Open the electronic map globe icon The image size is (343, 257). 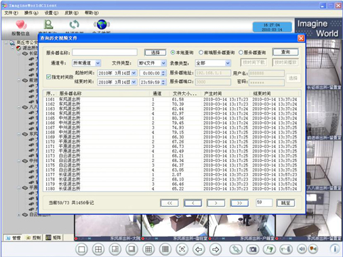(x=102, y=24)
